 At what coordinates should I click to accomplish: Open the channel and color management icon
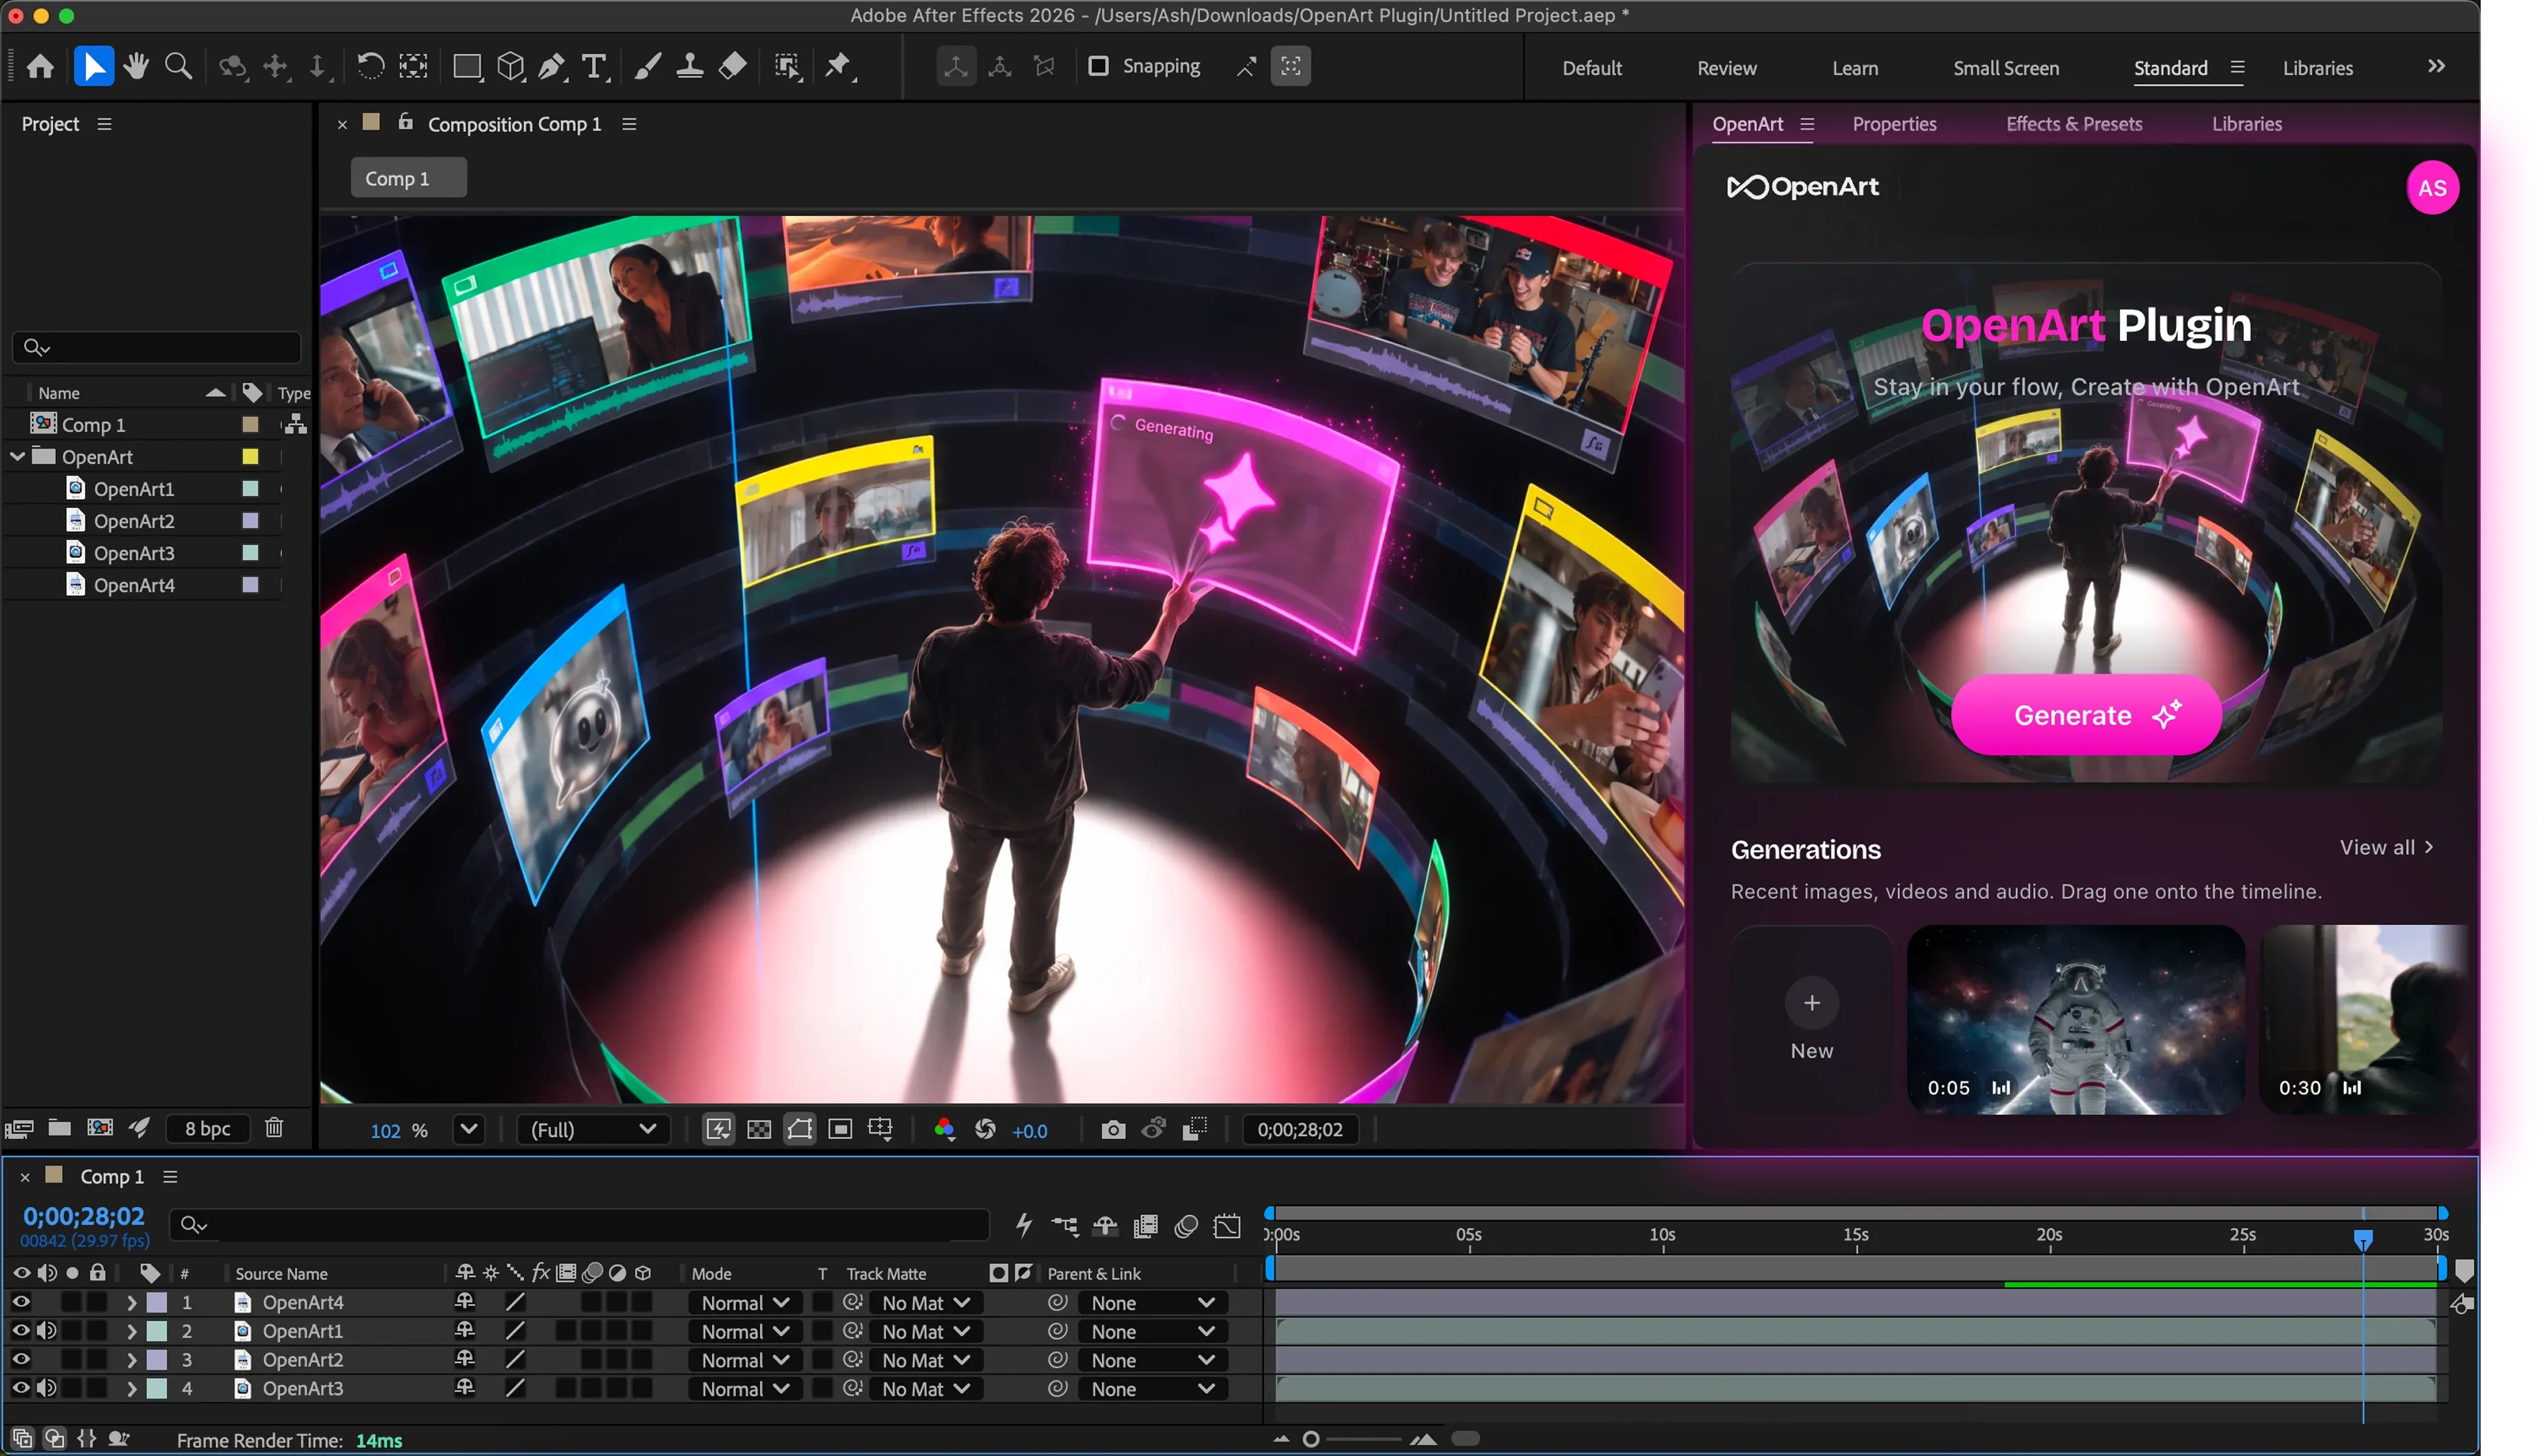tap(943, 1130)
